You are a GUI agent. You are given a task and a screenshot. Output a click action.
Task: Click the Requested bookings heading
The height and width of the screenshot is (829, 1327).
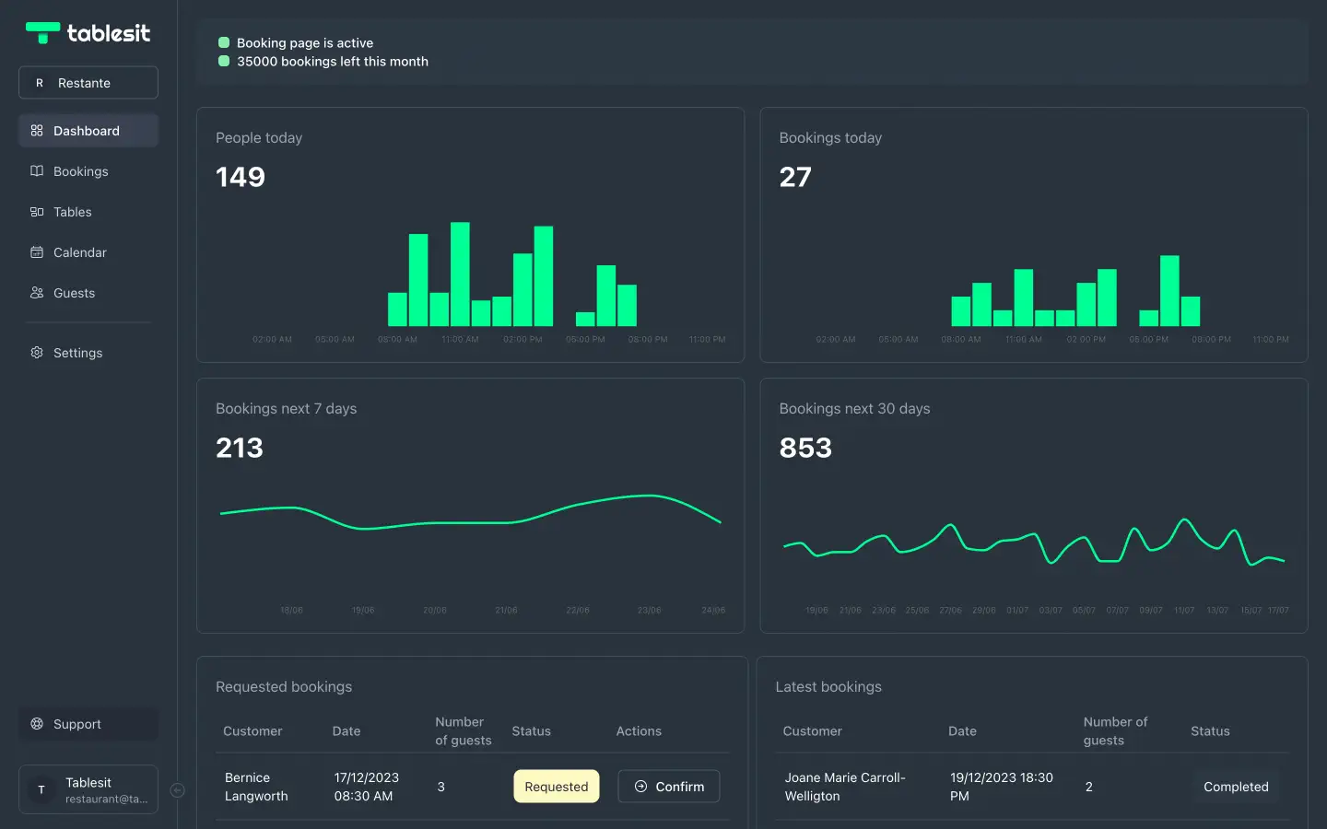click(x=284, y=687)
